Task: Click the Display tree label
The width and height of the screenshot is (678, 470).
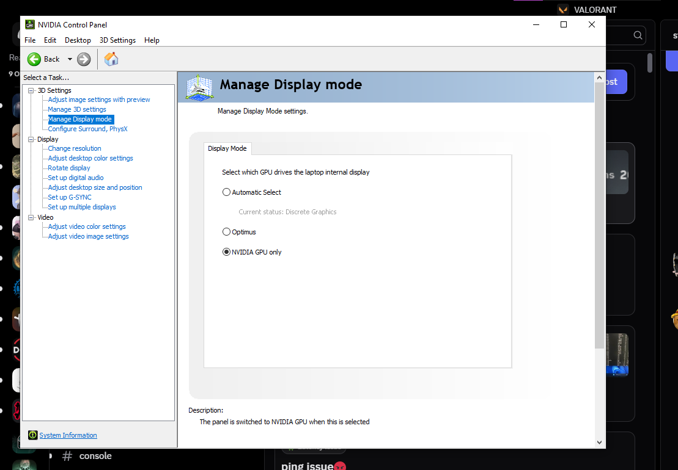Action: click(x=48, y=139)
